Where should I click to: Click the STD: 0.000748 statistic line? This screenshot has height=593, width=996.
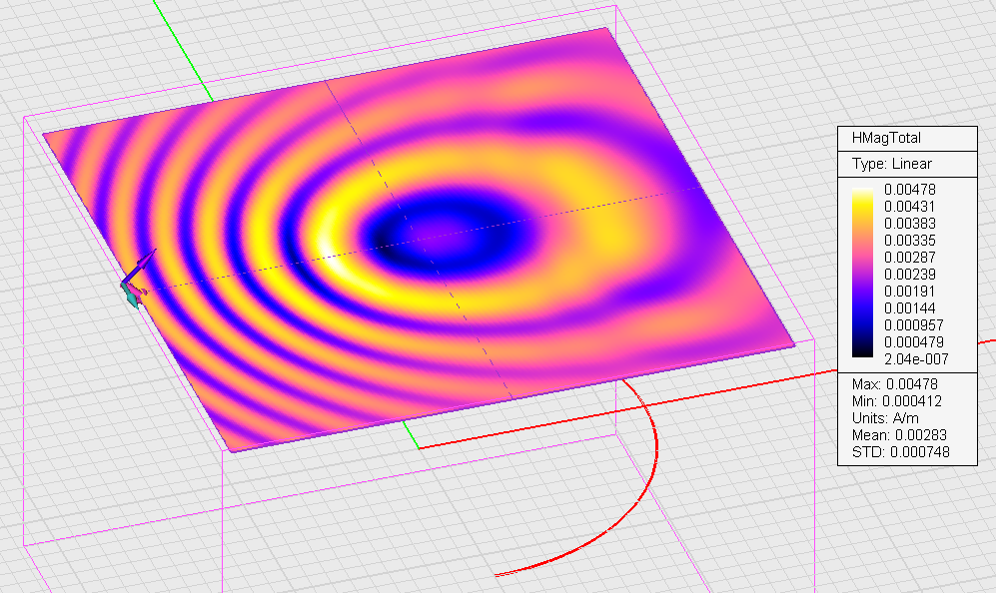tap(896, 452)
